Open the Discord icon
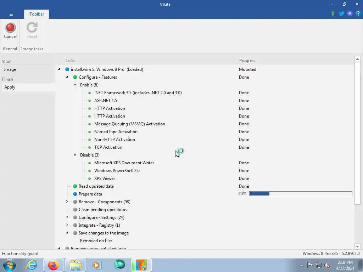The width and height of the screenshot is (363, 272). [x=350, y=14]
